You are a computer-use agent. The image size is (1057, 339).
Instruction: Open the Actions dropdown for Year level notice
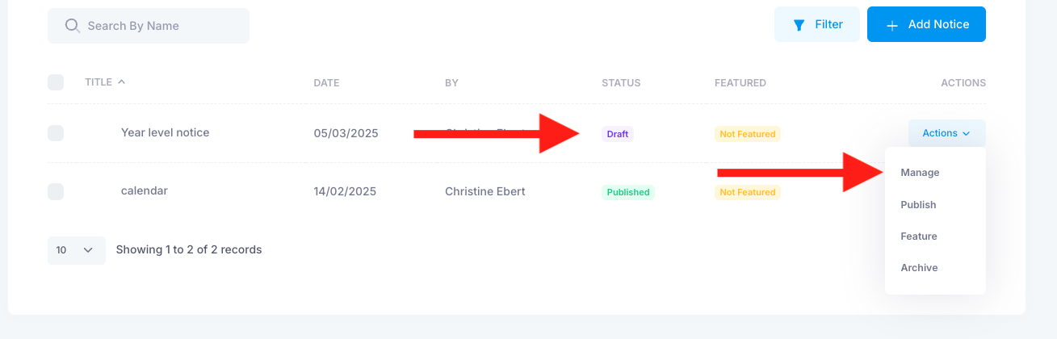coord(946,133)
